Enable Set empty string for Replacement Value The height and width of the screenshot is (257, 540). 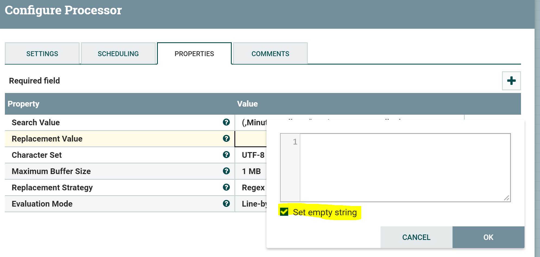coord(284,213)
